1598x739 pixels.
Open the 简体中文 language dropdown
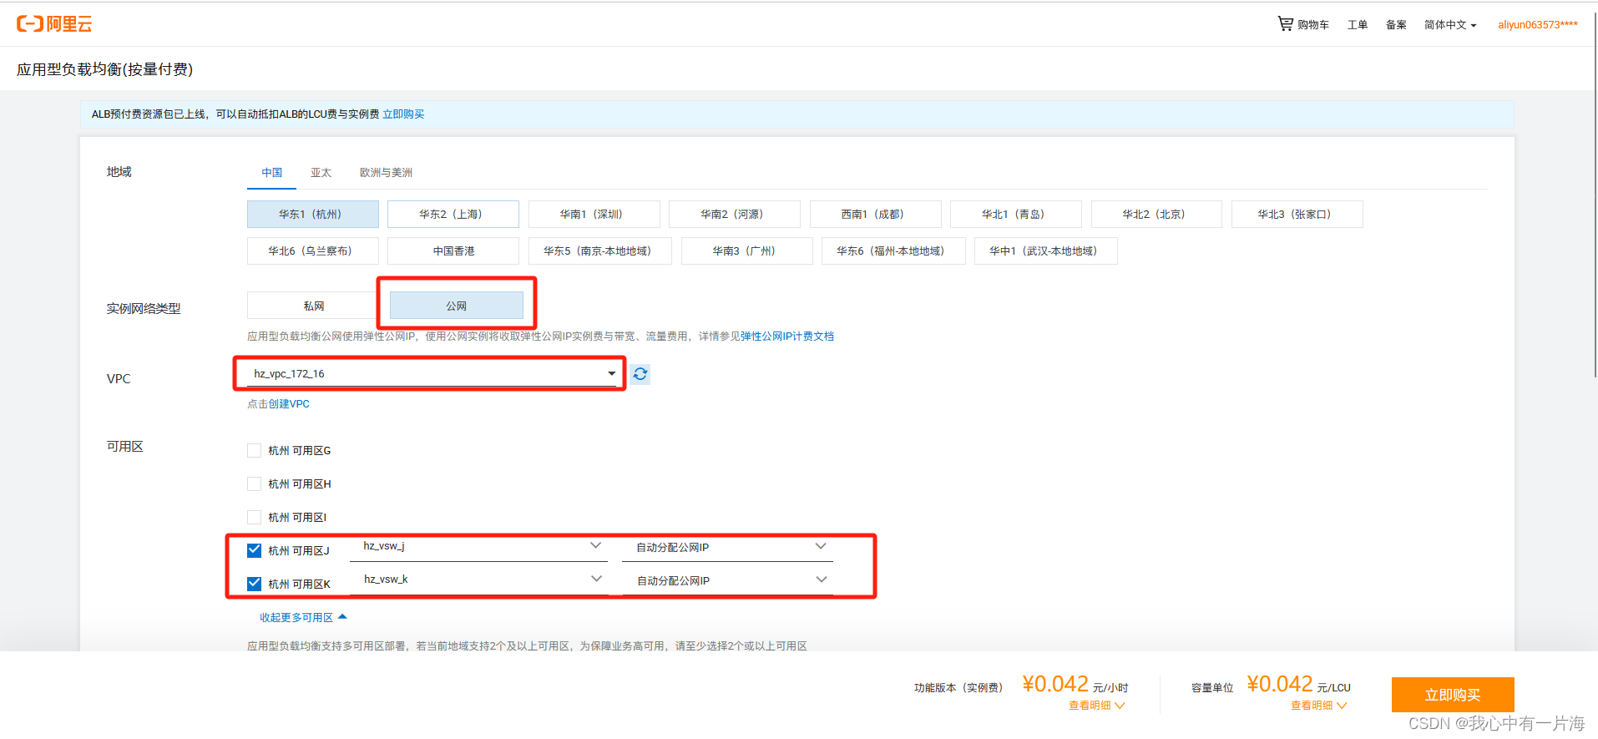pos(1450,25)
